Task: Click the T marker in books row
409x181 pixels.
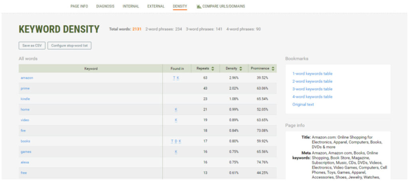Action: tap(172, 141)
